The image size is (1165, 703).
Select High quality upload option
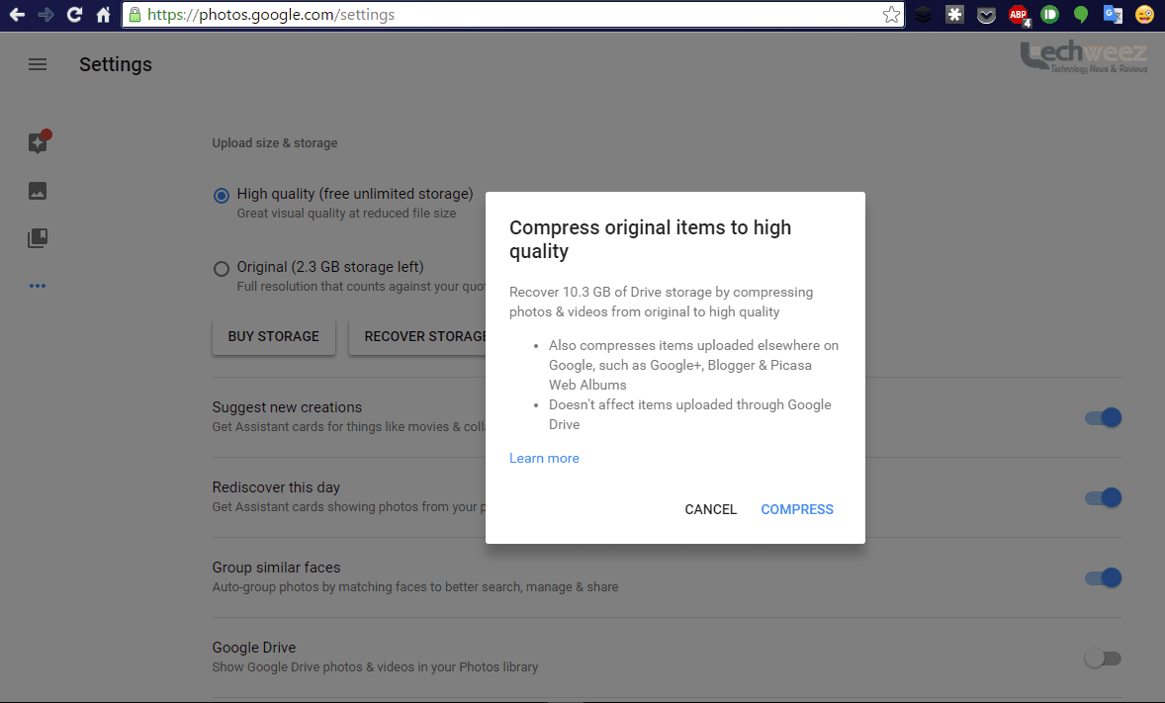pos(221,196)
